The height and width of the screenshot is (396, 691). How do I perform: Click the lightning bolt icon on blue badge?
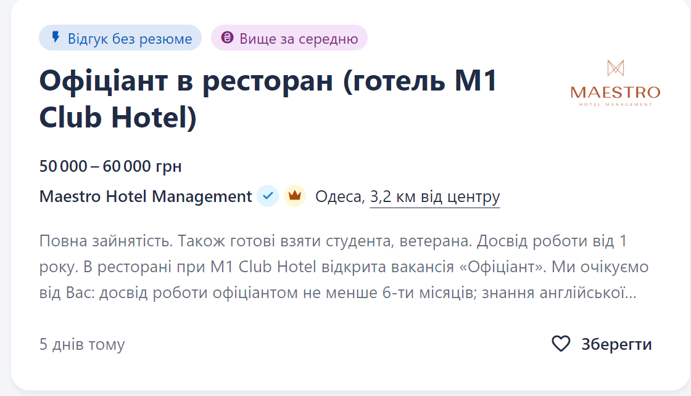(x=57, y=38)
